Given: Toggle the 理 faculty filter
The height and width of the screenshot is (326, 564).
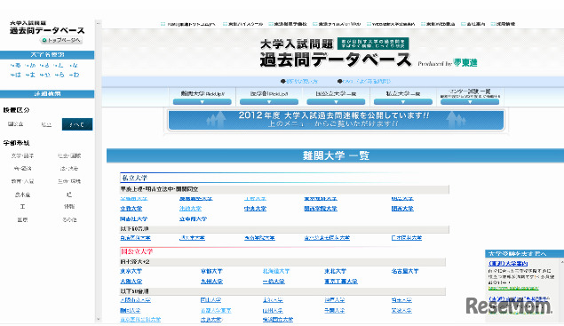Looking at the screenshot, I should pos(69,195).
